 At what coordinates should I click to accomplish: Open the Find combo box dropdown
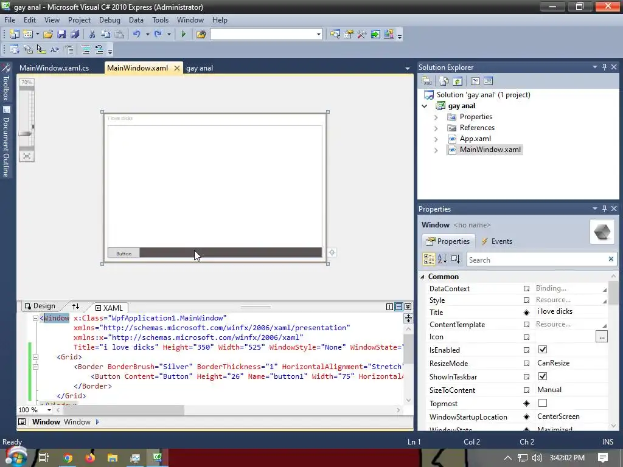click(318, 35)
